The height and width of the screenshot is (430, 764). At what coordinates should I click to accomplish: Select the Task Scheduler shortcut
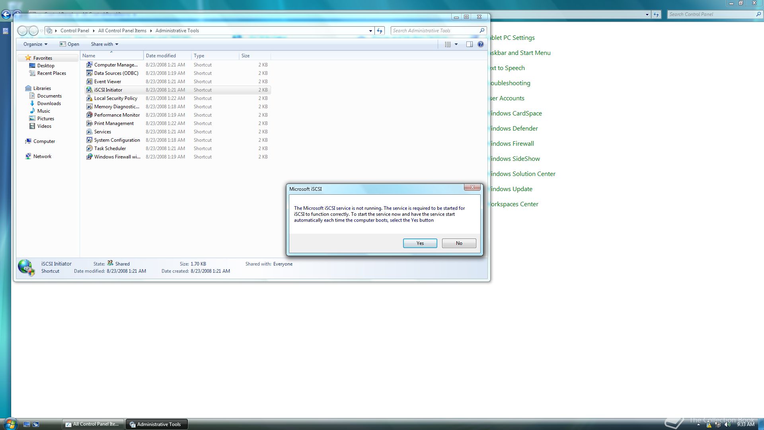110,148
